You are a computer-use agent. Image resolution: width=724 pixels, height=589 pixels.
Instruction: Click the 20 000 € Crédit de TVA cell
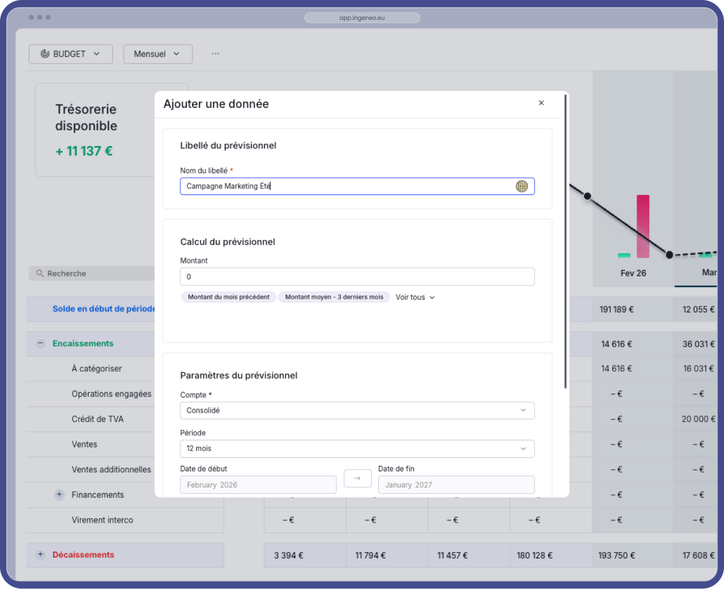[x=699, y=419]
